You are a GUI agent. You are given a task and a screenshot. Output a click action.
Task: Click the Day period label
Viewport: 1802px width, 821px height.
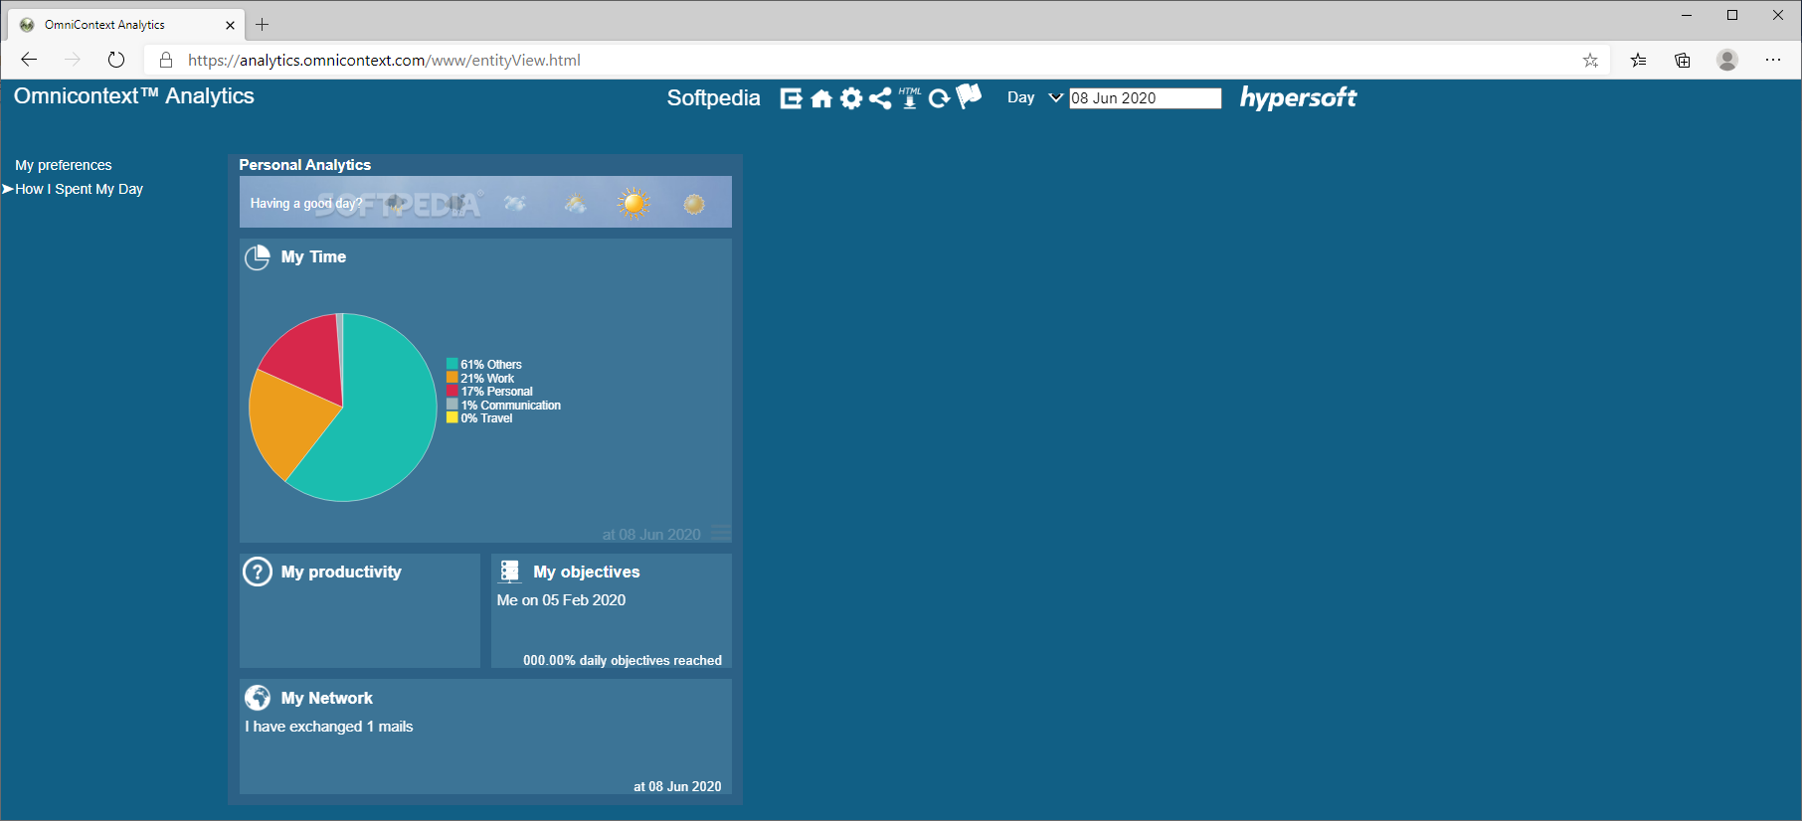pyautogui.click(x=1020, y=97)
